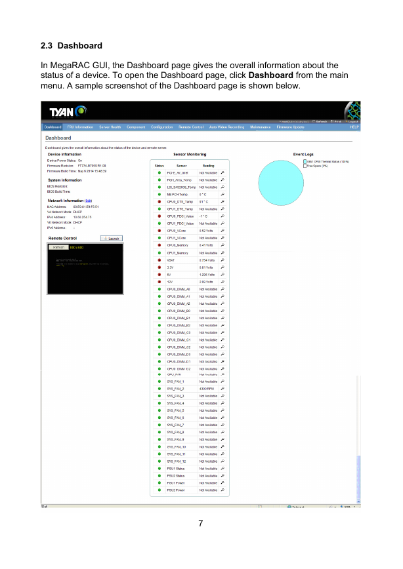This screenshot has height=569, width=403.
Task: Select the '2.99 Volts' 12V reading
Action: (x=206, y=282)
